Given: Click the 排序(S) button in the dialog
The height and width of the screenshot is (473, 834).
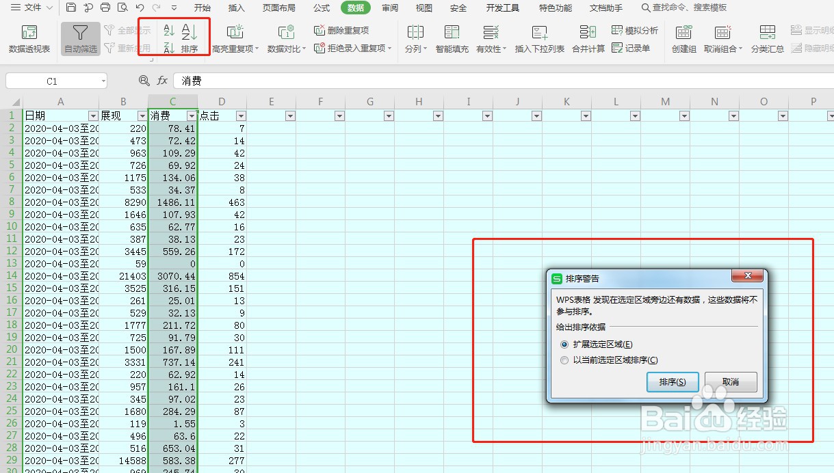Looking at the screenshot, I should tap(672, 383).
